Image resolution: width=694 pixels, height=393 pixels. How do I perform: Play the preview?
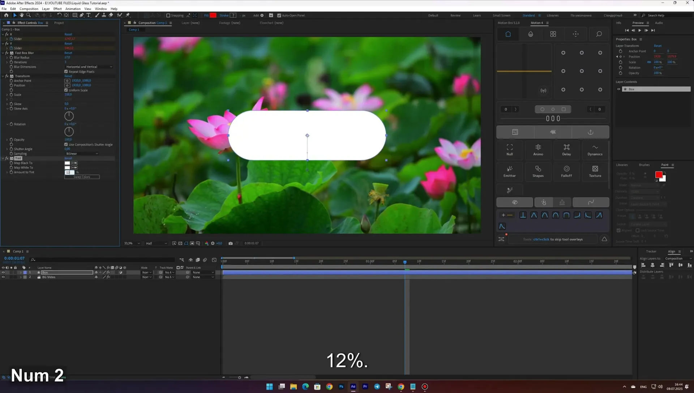pos(640,30)
